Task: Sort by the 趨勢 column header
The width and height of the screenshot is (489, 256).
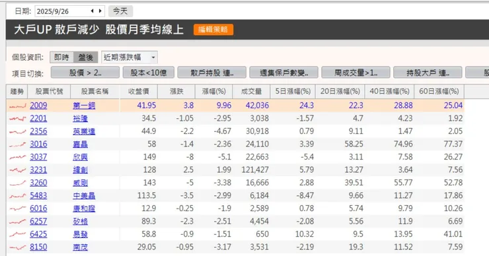Action: [x=17, y=92]
